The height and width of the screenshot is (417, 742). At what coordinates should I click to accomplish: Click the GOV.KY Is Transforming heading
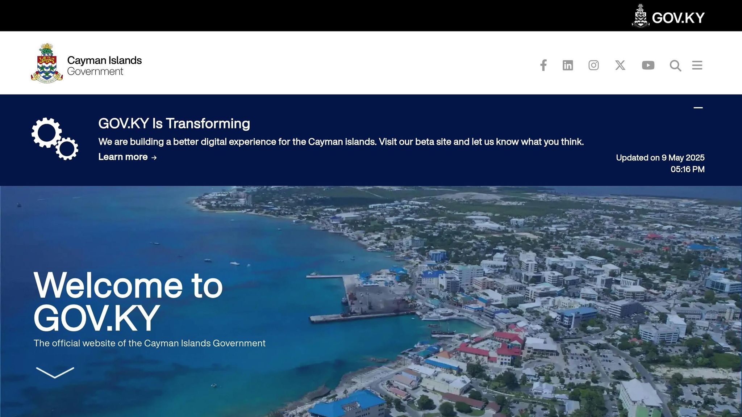coord(174,123)
